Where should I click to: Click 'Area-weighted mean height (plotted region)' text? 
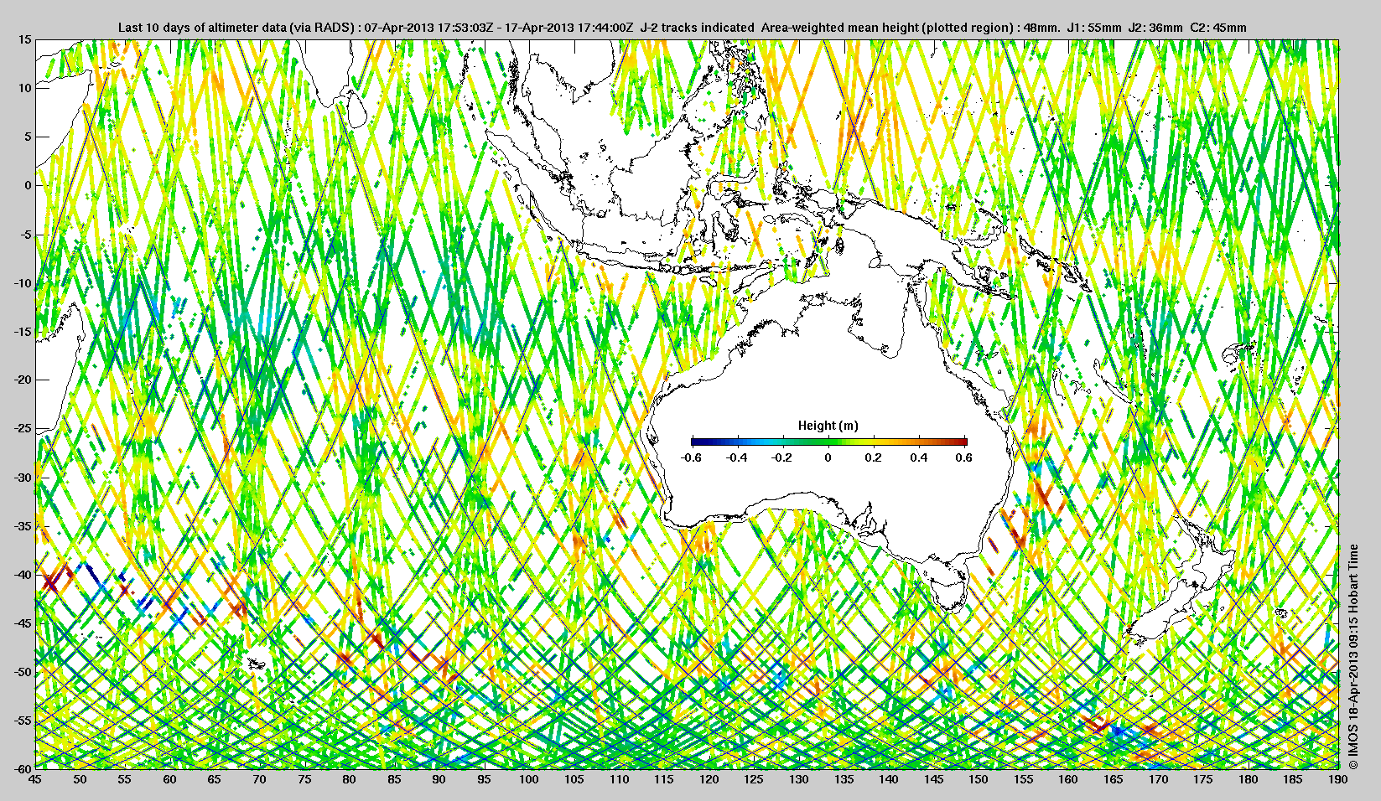click(886, 28)
